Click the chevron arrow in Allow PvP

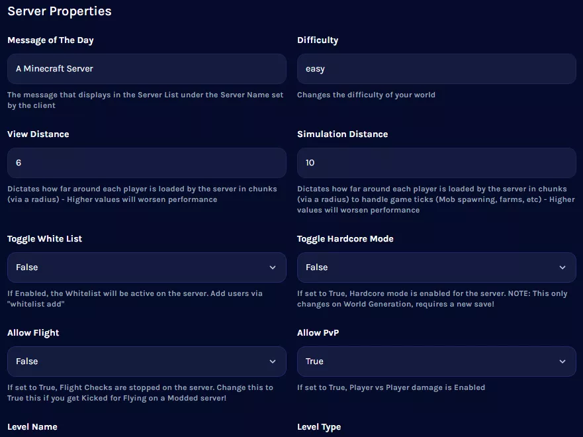point(562,362)
